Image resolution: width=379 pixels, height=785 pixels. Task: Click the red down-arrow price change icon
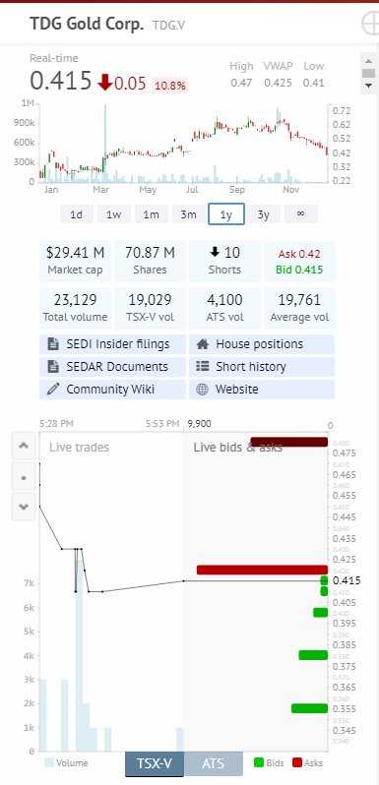(104, 83)
